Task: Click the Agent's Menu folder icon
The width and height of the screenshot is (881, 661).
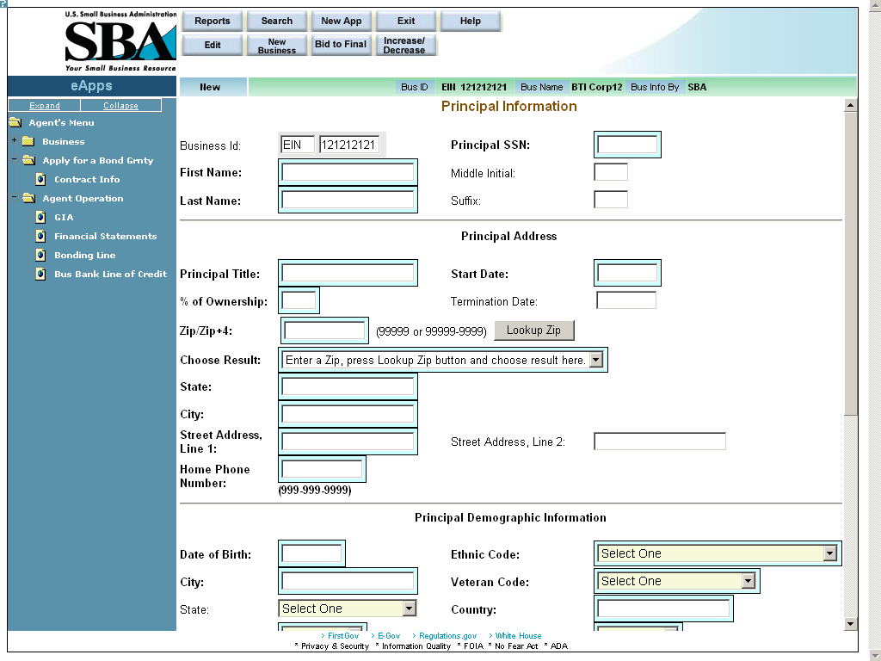Action: pos(15,122)
